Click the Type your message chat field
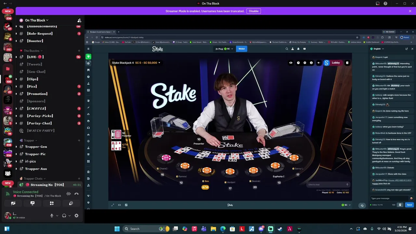The width and height of the screenshot is (416, 234). (389, 198)
